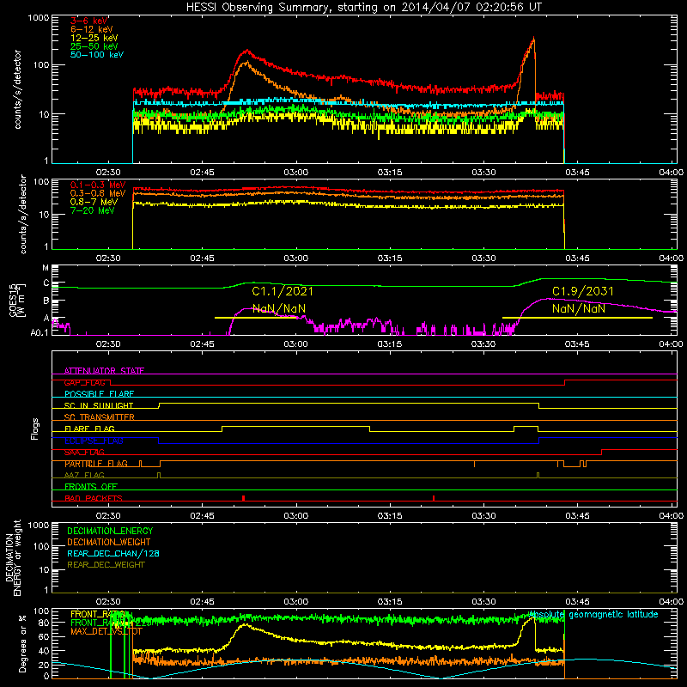Click the 02:45 tick label under Flags panel
This screenshot has width=687, height=687.
pos(202,516)
